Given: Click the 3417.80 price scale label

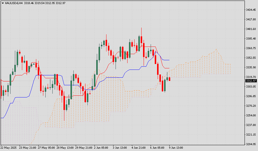Looking at the screenshot, I should (x=251, y=19).
